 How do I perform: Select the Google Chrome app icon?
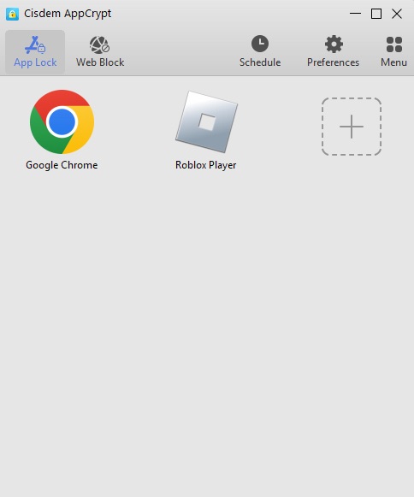click(x=62, y=121)
